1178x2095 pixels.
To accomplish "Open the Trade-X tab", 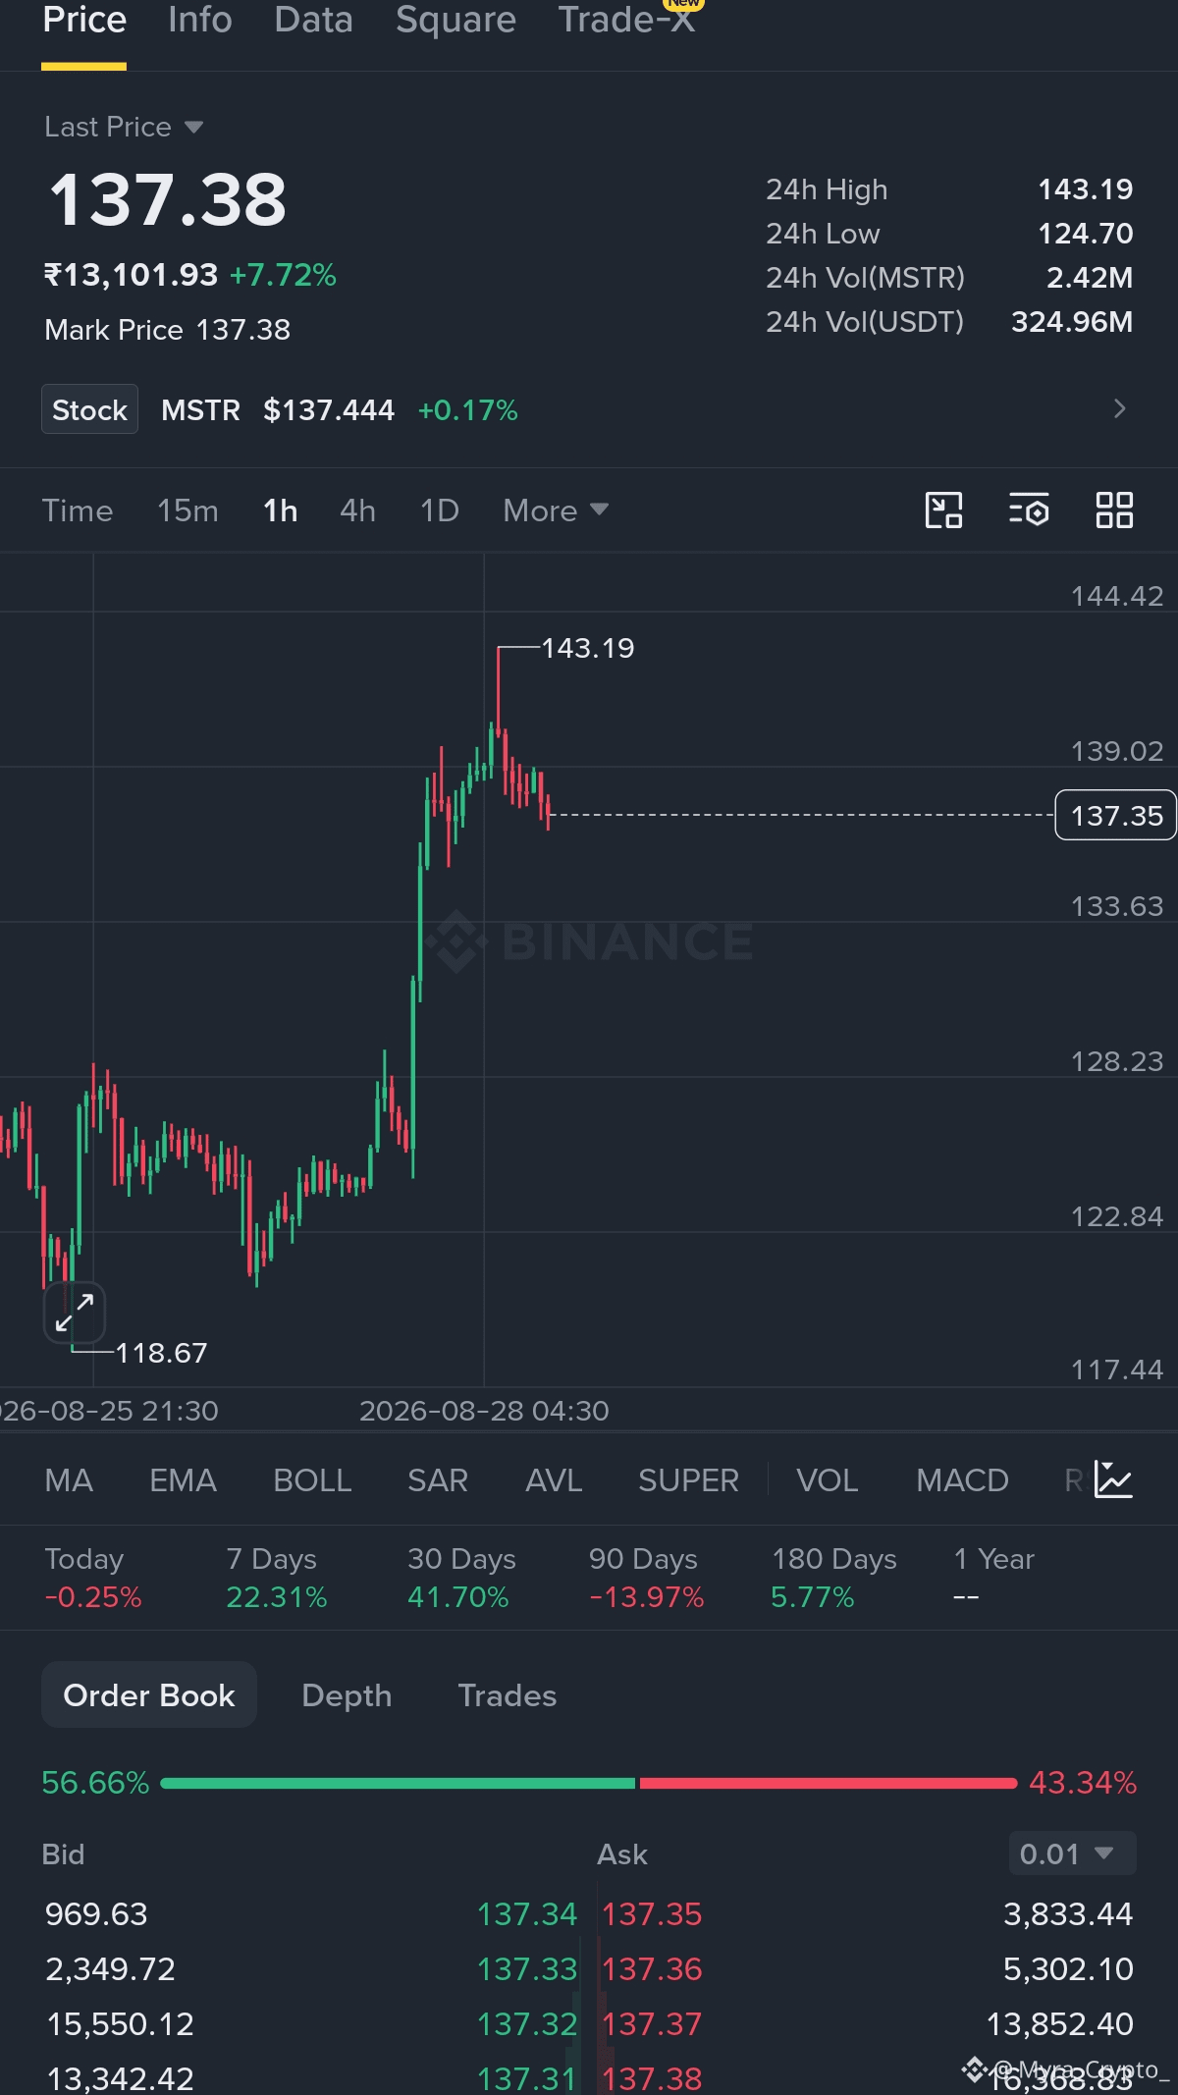I will (626, 20).
